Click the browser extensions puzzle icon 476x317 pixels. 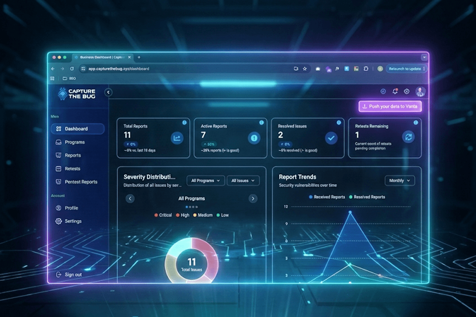click(x=366, y=69)
